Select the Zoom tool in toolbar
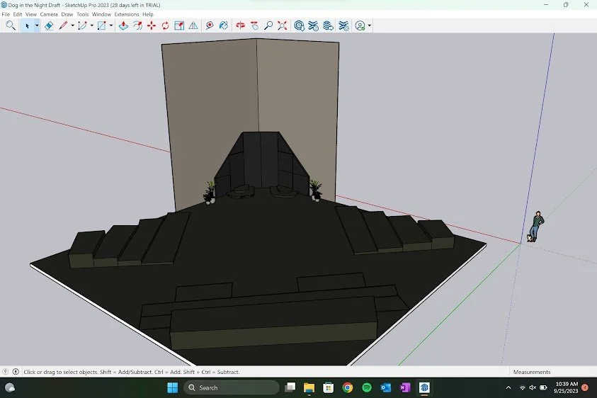The image size is (597, 398). tap(268, 25)
